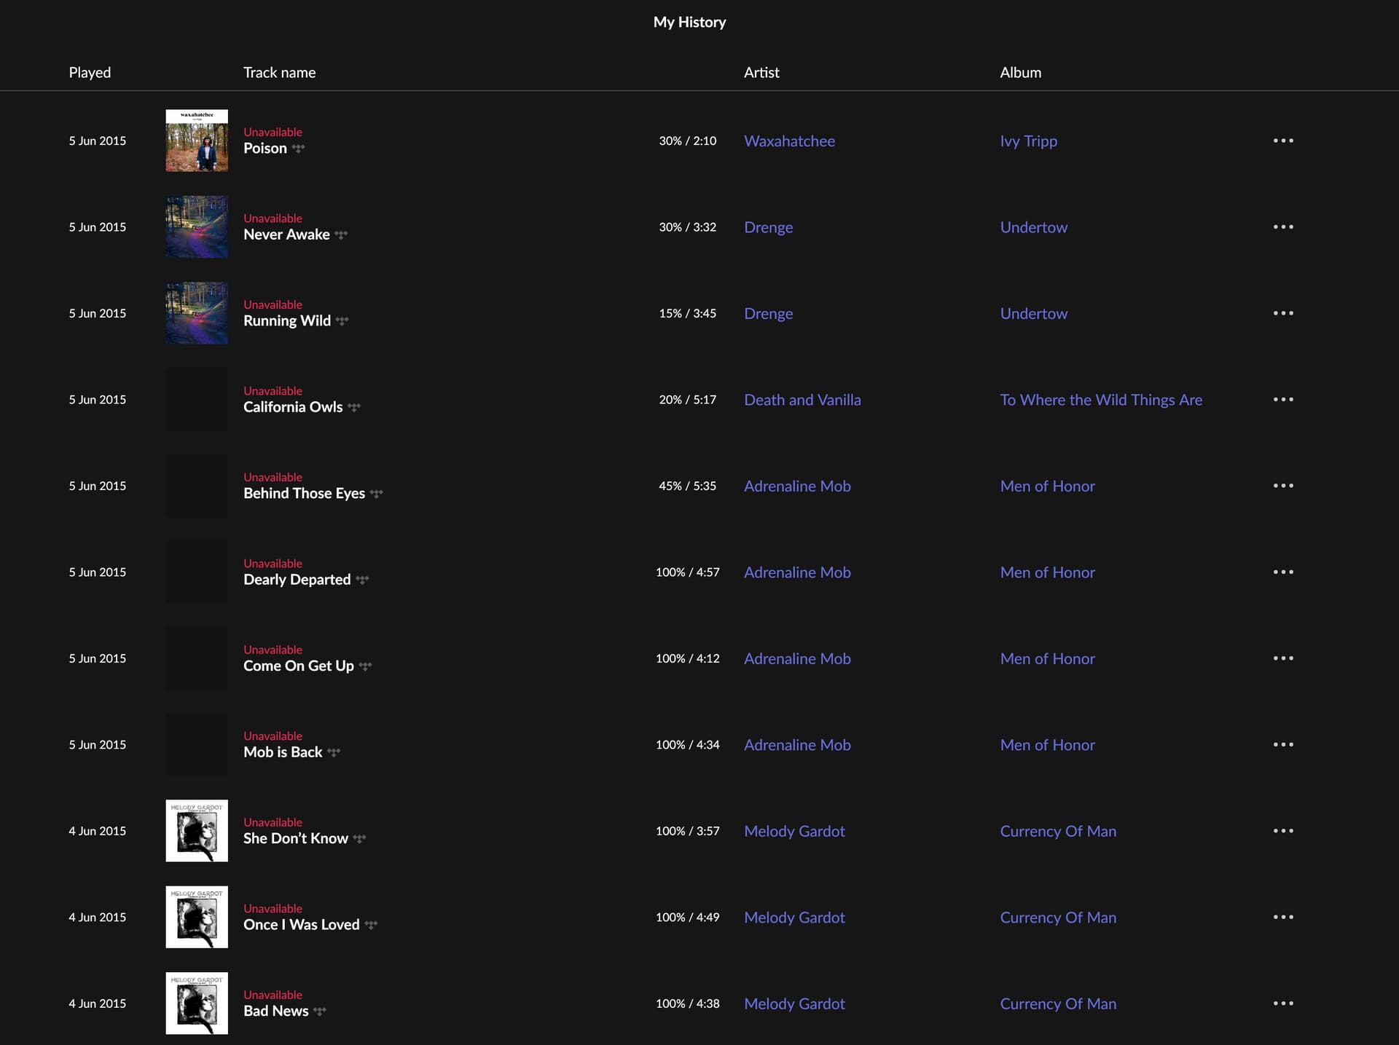This screenshot has height=1045, width=1399.
Task: Open the more options menu for Behind Those Eyes
Action: (1283, 486)
